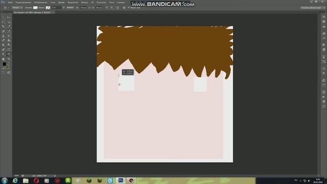Screen dimensions: 327x184
Task: Open the Шрифт menu
Action: pyautogui.click(x=61, y=2)
